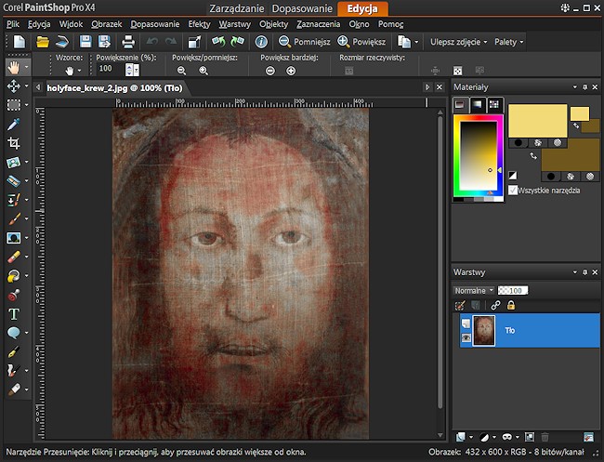Viewport: 604px width, 462px height.
Task: Switch to the Rainbow gradient picker tab
Action: pos(478,104)
